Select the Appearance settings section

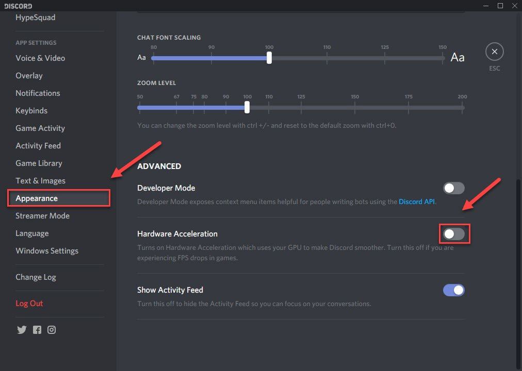pyautogui.click(x=37, y=198)
